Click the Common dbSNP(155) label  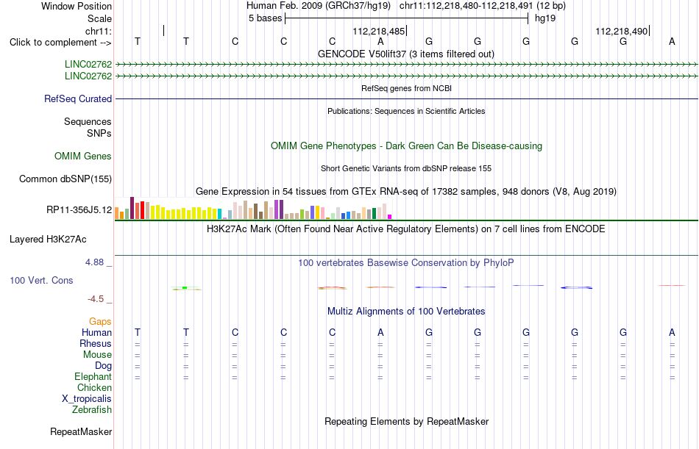pos(65,179)
